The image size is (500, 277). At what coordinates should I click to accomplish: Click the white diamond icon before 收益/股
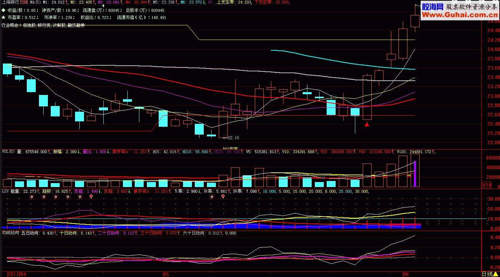tap(3, 10)
